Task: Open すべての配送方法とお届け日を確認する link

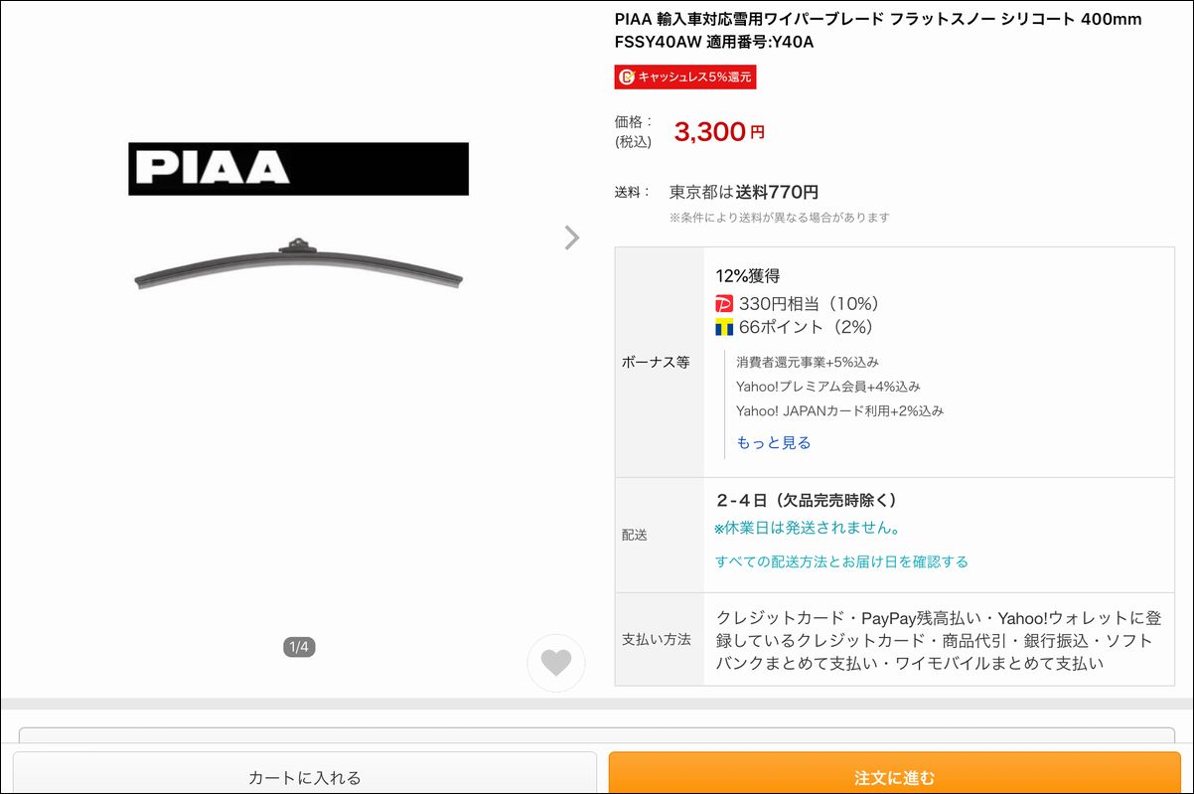Action: [841, 561]
